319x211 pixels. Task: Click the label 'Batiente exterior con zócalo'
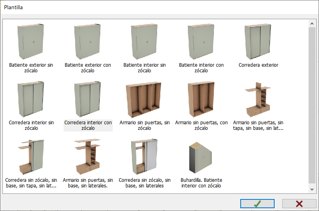point(88,68)
